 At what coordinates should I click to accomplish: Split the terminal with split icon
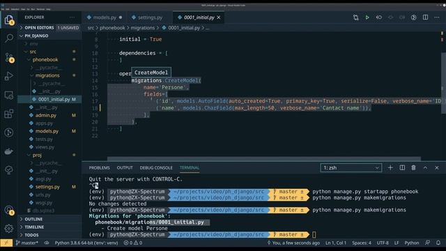click(x=402, y=167)
